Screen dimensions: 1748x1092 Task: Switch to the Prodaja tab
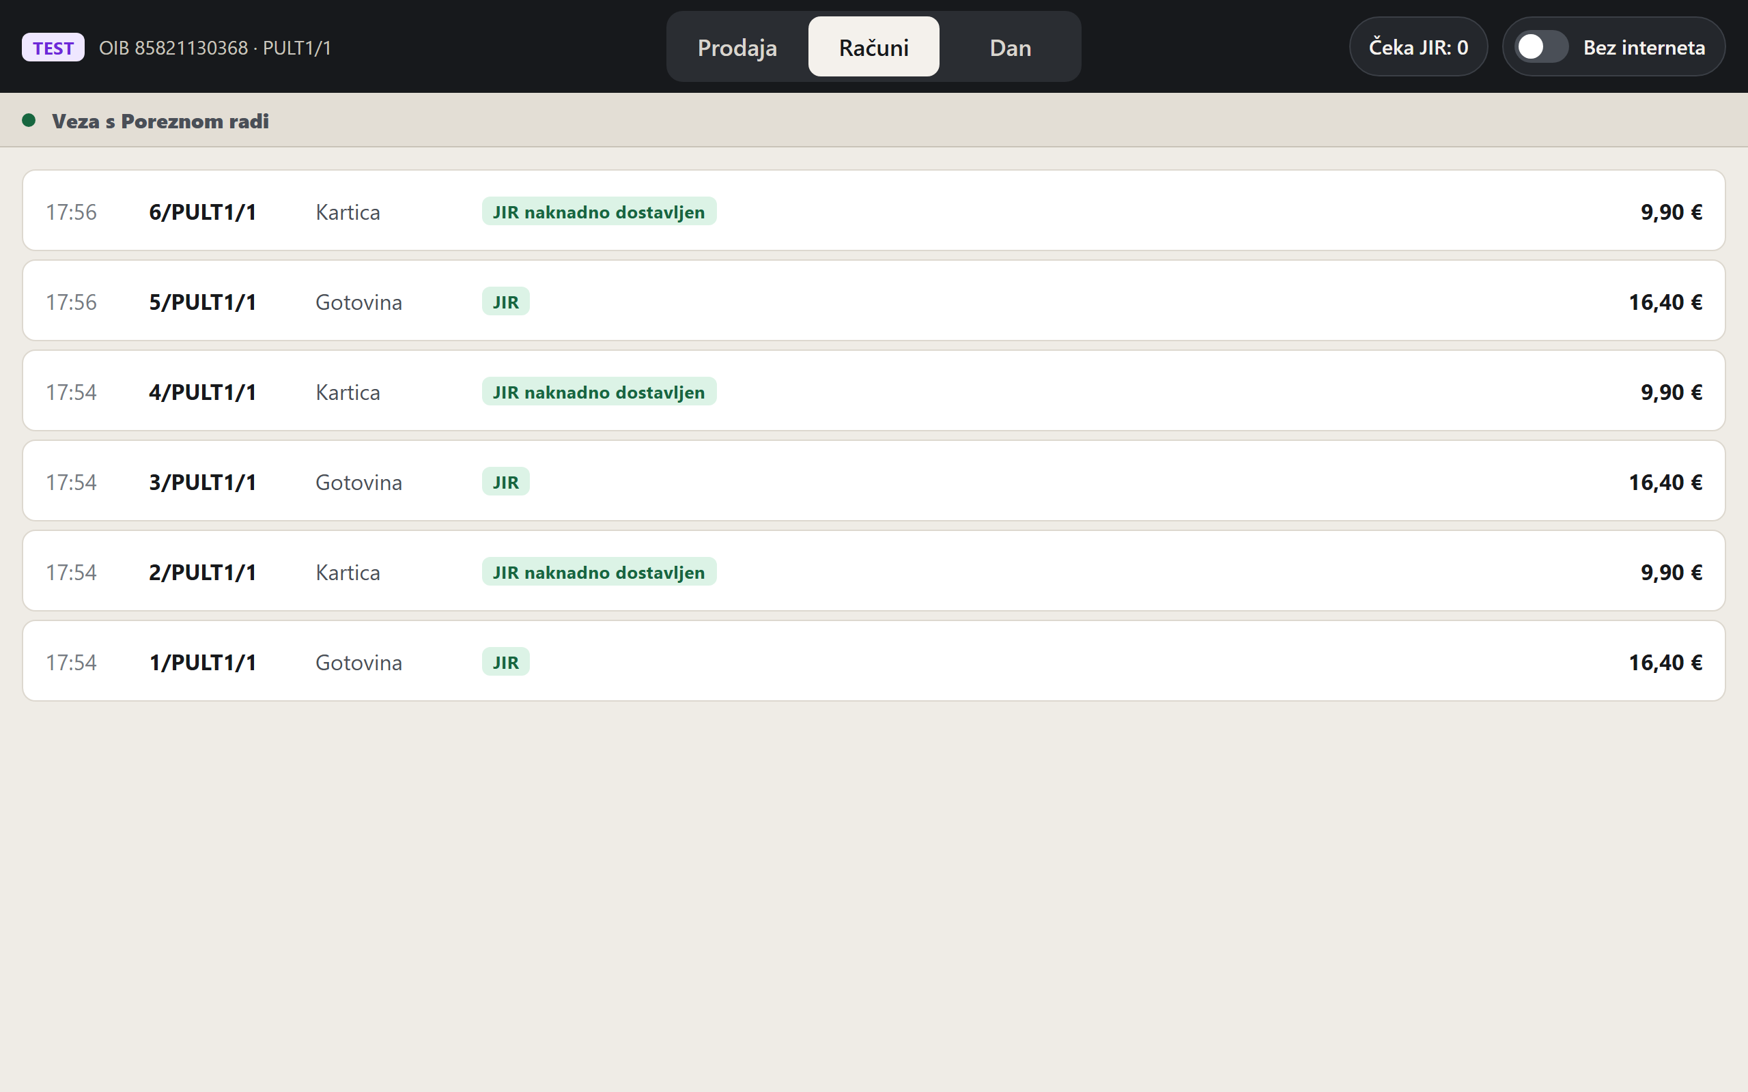pos(737,48)
